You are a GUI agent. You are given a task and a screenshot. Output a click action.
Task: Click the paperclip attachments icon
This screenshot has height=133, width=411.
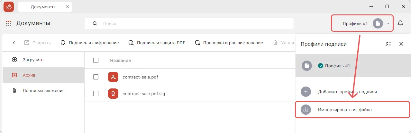coord(14,90)
